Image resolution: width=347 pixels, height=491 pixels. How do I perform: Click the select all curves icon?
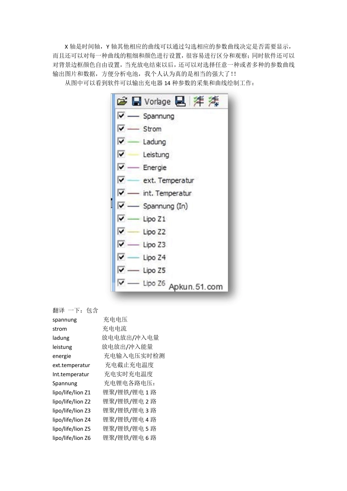[199, 101]
